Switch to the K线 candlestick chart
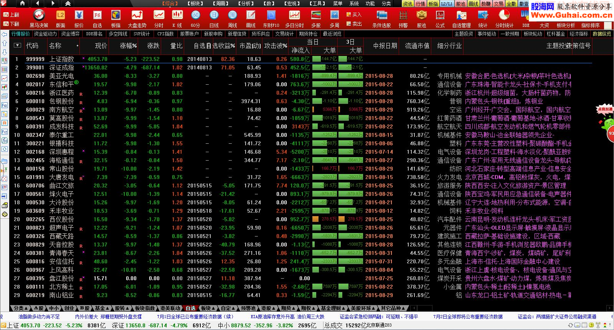This screenshot has width=614, height=330. pos(177,18)
